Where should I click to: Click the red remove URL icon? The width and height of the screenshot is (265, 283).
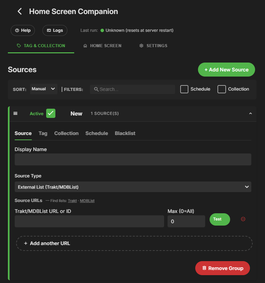point(243,219)
